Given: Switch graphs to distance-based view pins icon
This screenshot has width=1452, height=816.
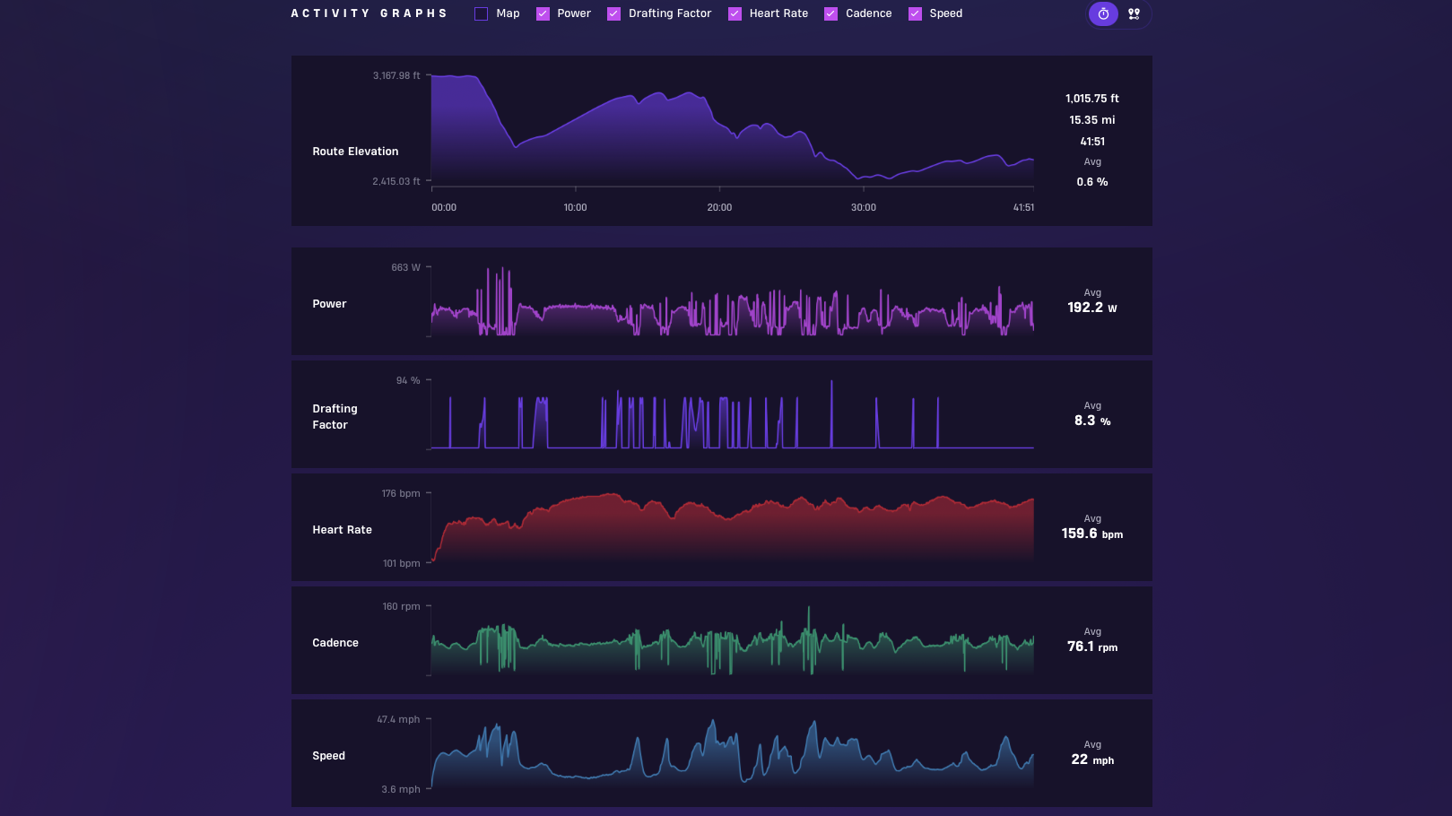Looking at the screenshot, I should 1134,13.
